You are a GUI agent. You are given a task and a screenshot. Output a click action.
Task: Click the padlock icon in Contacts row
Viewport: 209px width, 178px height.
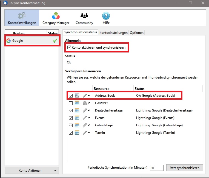click(x=85, y=103)
